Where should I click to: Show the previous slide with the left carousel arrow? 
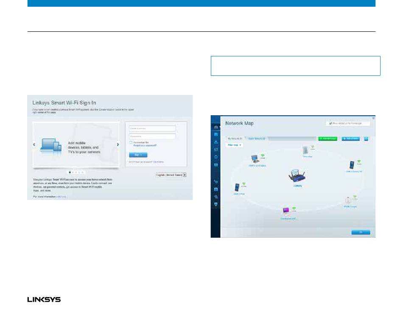(x=34, y=144)
